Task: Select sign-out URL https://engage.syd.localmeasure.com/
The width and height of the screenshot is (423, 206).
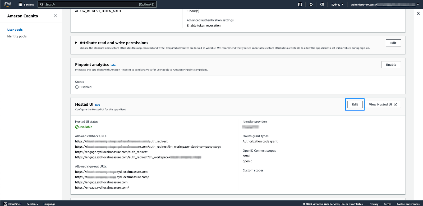Action: tap(102, 188)
